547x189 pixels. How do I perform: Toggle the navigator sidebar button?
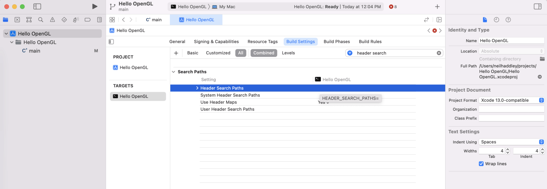[x=37, y=6]
